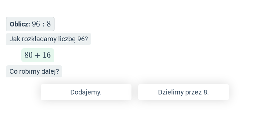Click the "Co robimy dalej?" prompt bubble
This screenshot has width=269, height=134.
coord(34,71)
